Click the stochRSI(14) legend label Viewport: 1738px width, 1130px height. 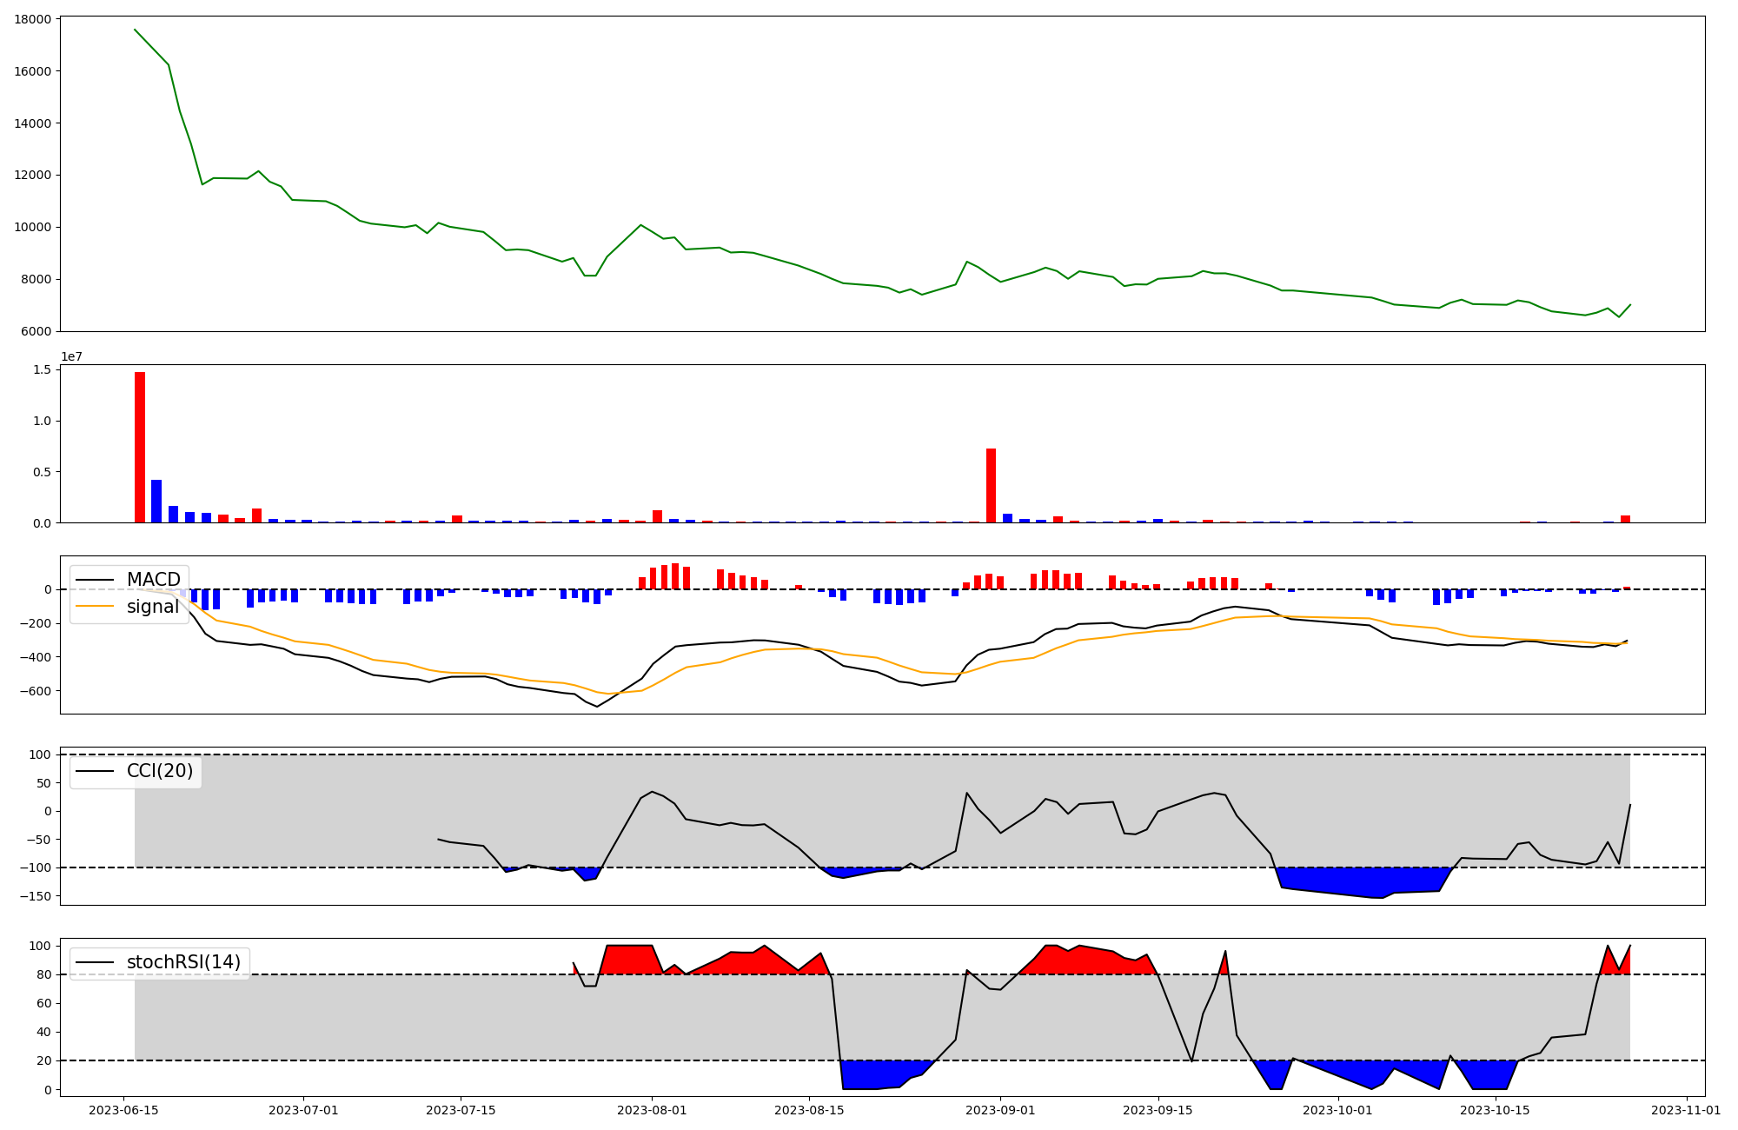[x=183, y=962]
